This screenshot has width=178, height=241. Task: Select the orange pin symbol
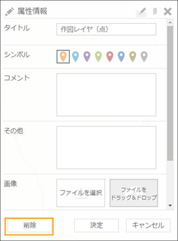[63, 56]
